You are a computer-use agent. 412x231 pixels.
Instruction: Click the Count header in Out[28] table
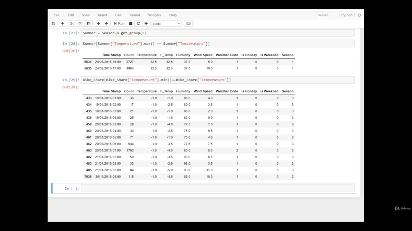tap(129, 55)
